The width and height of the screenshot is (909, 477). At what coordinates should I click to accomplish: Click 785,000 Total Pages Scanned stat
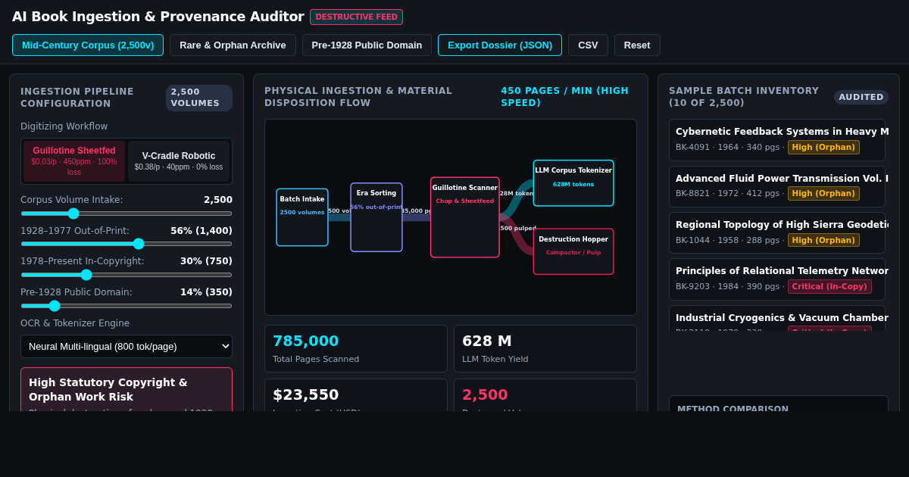tap(356, 348)
